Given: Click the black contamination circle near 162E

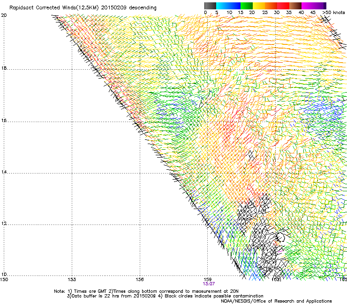Looking at the screenshot, I should point(280,238).
